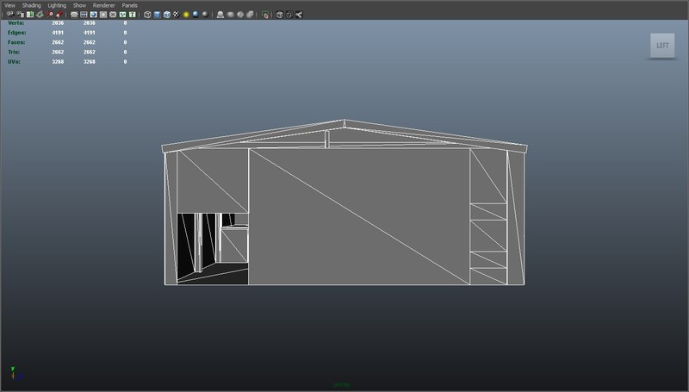Click the Select Camera icon in toolbar
689x392 pixels.
coord(9,15)
